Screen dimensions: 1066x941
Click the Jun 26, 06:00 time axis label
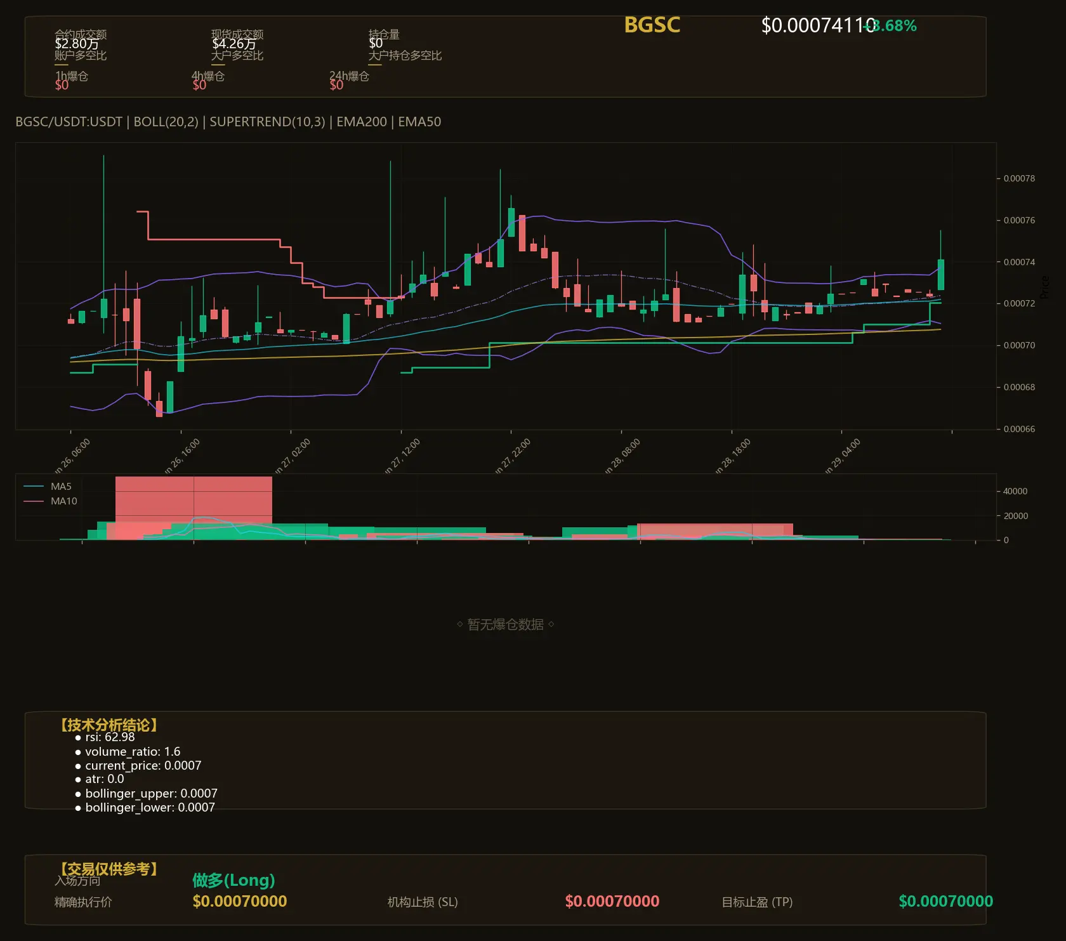[x=72, y=456]
